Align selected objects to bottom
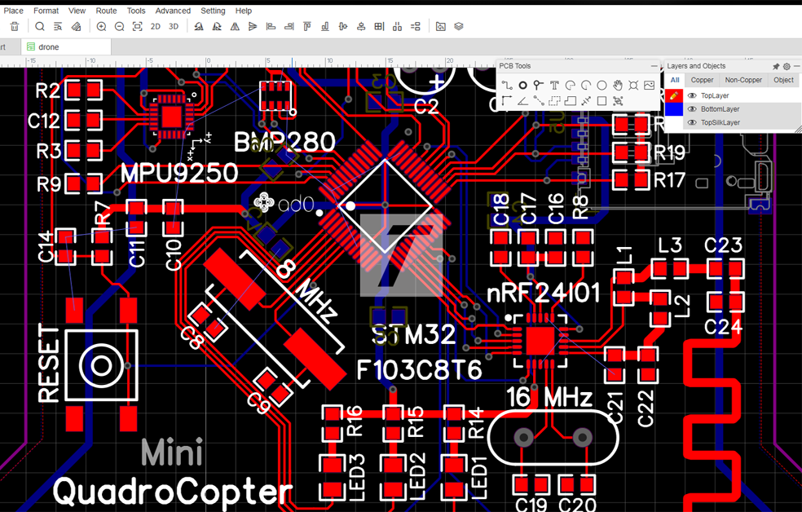This screenshot has width=802, height=512. point(324,27)
